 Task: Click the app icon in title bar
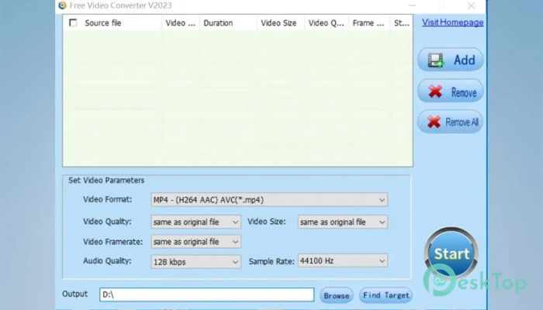pyautogui.click(x=62, y=5)
